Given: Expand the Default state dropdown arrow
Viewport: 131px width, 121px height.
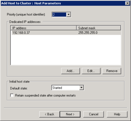Looking at the screenshot, I should click(82, 88).
